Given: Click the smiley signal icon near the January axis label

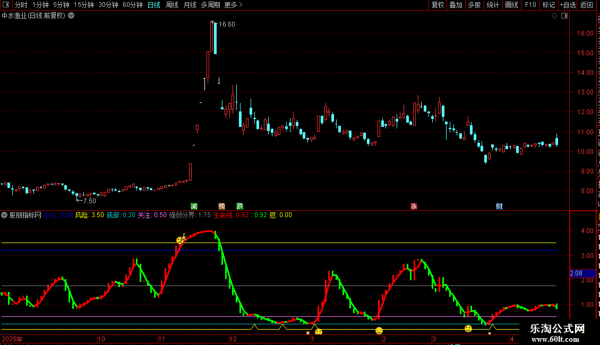Looking at the screenshot, I should (319, 332).
